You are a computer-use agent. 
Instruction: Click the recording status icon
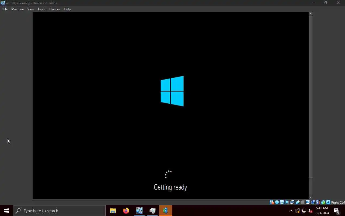pyautogui.click(x=313, y=202)
